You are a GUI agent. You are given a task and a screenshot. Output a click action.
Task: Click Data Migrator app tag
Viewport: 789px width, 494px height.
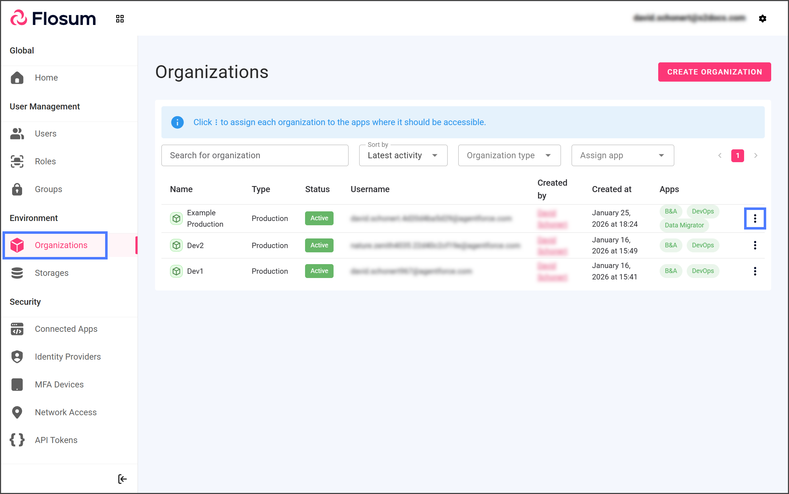point(684,225)
